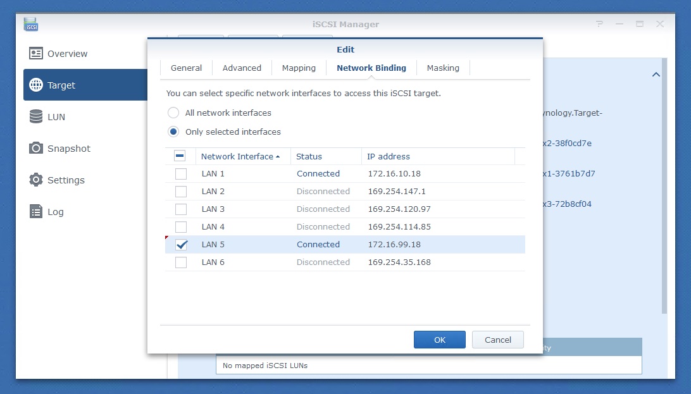Confirm changes with the OK button
Screen dimensions: 691x394
click(x=439, y=340)
